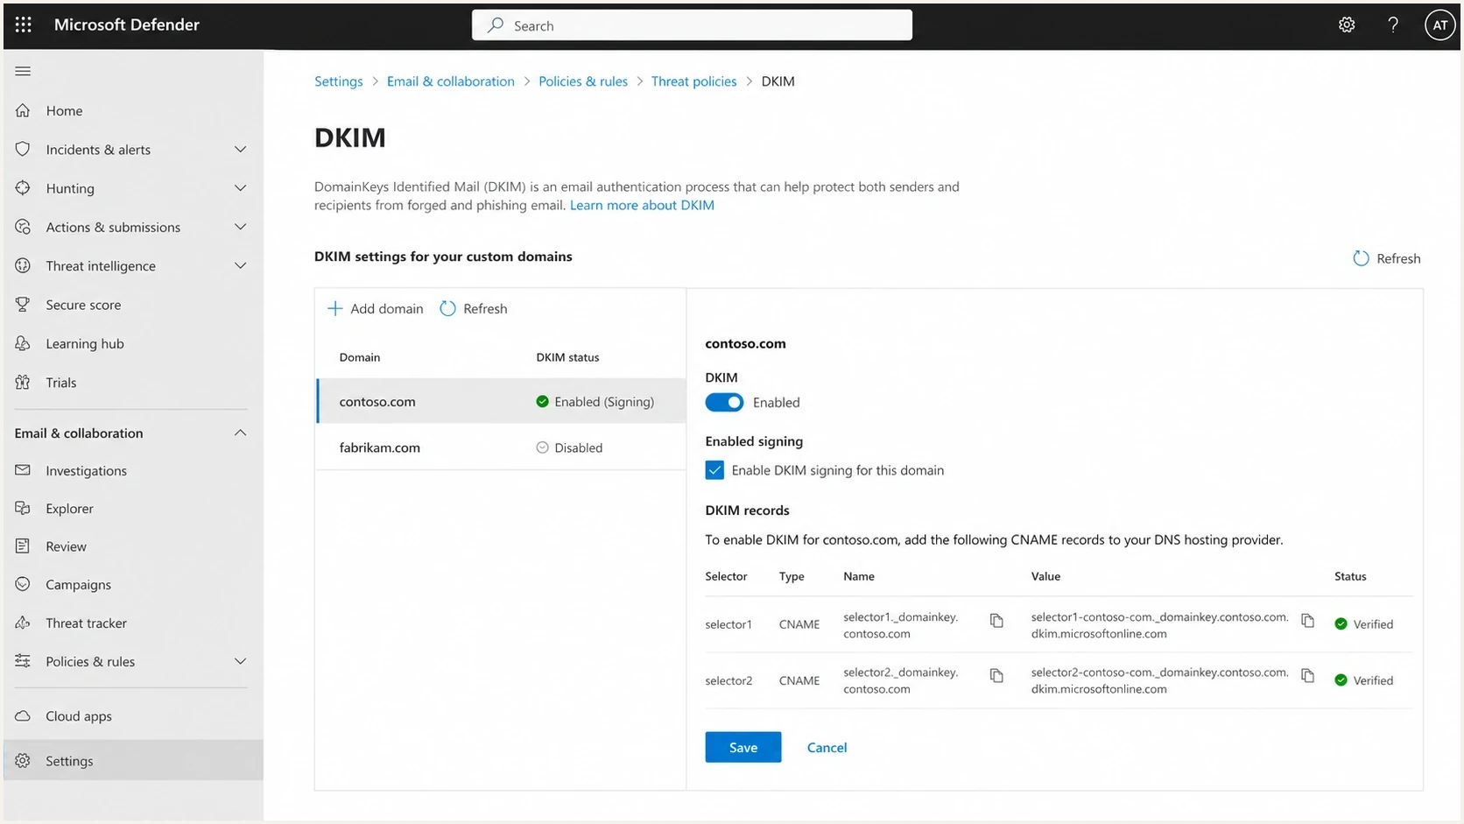Expand the Hunting chevron
1464x824 pixels.
click(x=240, y=187)
